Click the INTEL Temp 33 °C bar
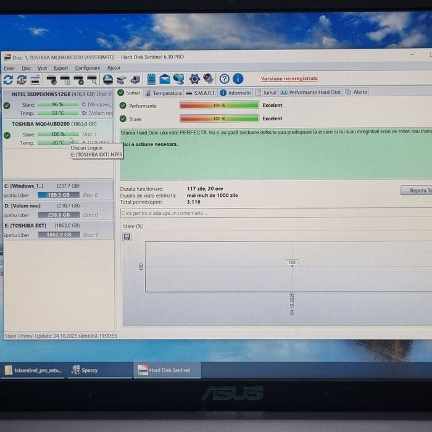This screenshot has height=432, width=432. 57,113
